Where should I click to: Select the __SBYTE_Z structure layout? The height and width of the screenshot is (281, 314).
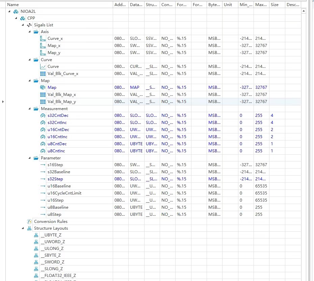51,255
